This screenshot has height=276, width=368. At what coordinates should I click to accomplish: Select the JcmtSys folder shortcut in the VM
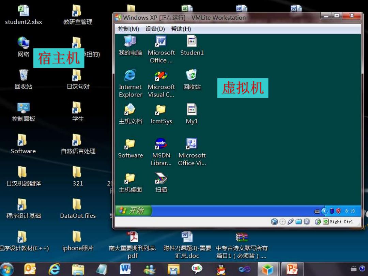tap(161, 114)
